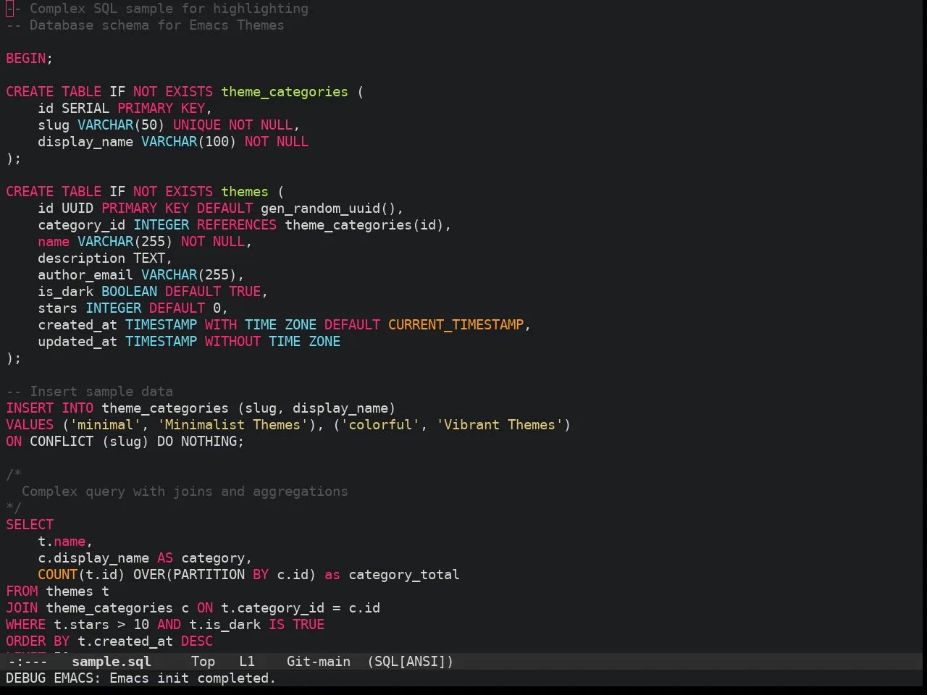
Task: Click the category_id column definition
Action: click(245, 225)
